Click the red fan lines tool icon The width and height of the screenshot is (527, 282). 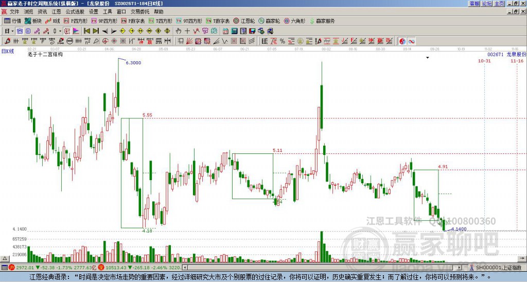point(189,41)
